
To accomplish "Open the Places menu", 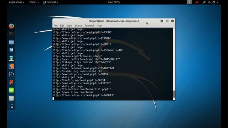I will pyautogui.click(x=34, y=2).
